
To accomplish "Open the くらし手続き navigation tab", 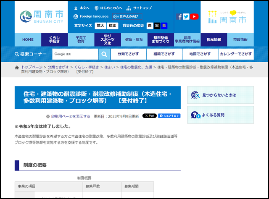I will pos(54,39).
